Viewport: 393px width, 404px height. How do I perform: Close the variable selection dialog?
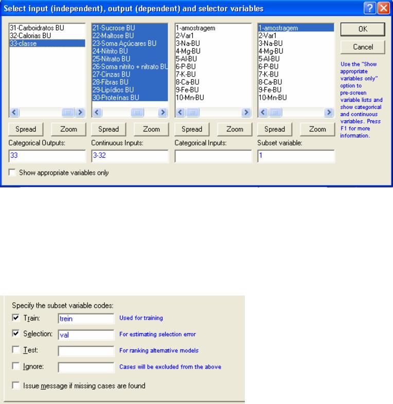[383, 8]
